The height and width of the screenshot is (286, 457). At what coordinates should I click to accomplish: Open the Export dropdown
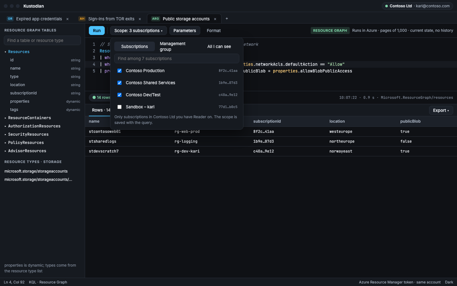point(441,110)
